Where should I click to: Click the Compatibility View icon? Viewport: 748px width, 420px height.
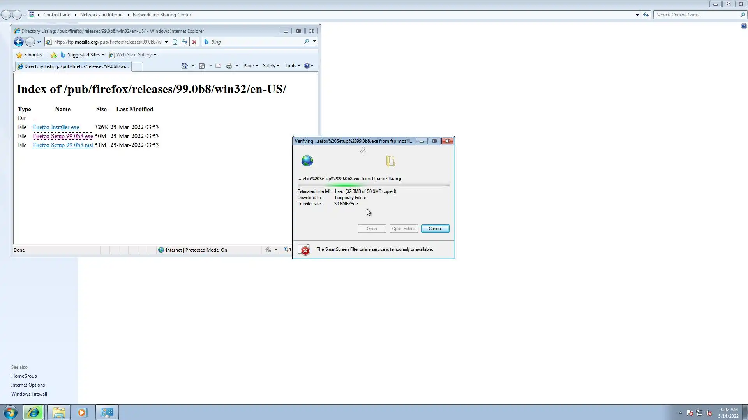click(175, 42)
